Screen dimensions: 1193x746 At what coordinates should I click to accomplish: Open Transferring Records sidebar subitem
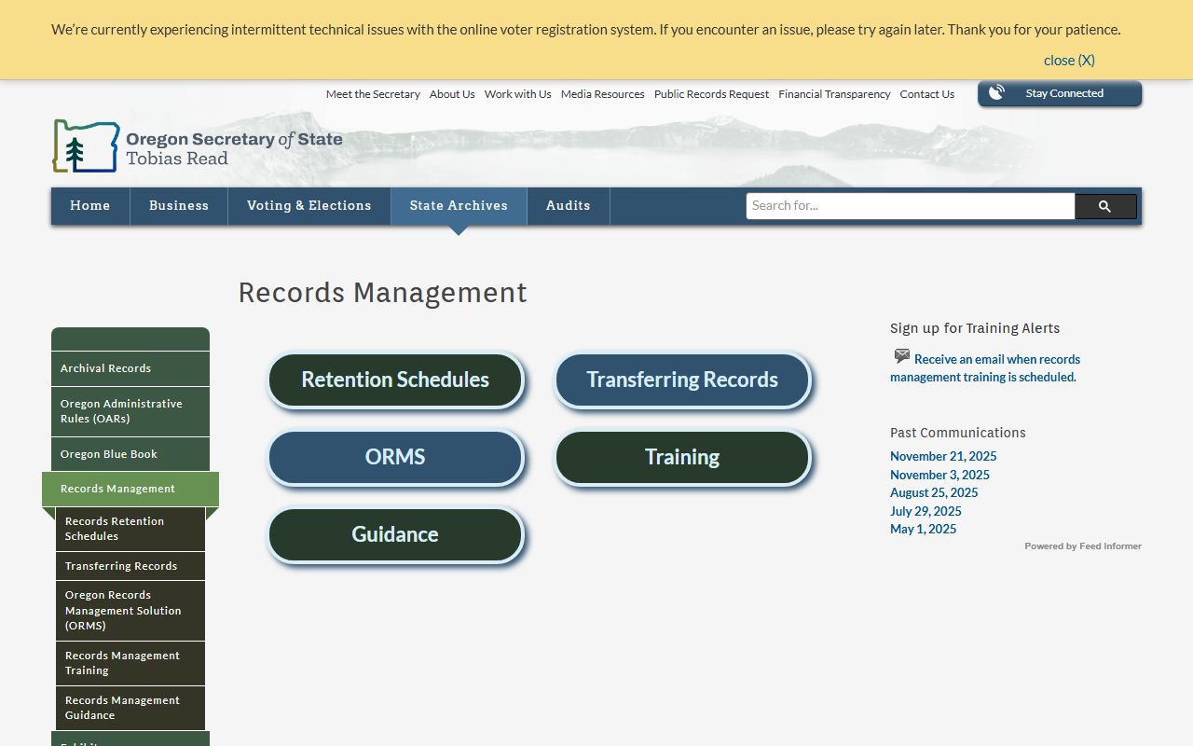click(x=130, y=566)
